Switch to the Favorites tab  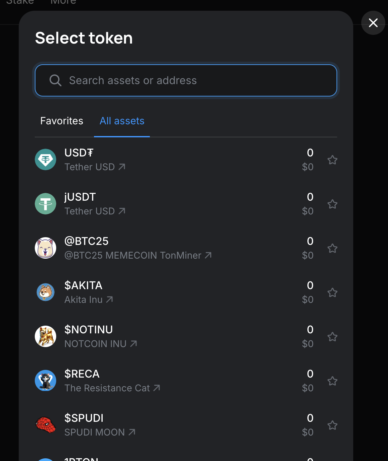(x=62, y=121)
